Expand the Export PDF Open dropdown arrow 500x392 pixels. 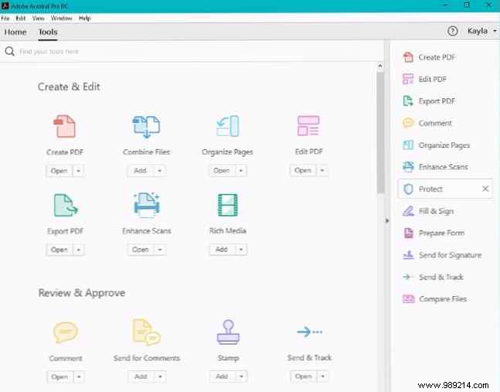tap(79, 250)
